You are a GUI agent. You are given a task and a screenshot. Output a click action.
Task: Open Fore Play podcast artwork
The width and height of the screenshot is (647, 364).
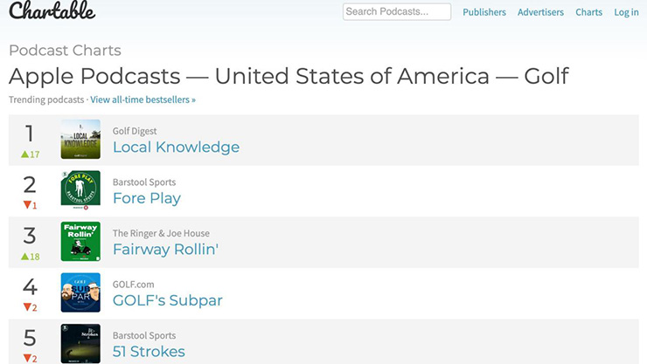point(80,189)
